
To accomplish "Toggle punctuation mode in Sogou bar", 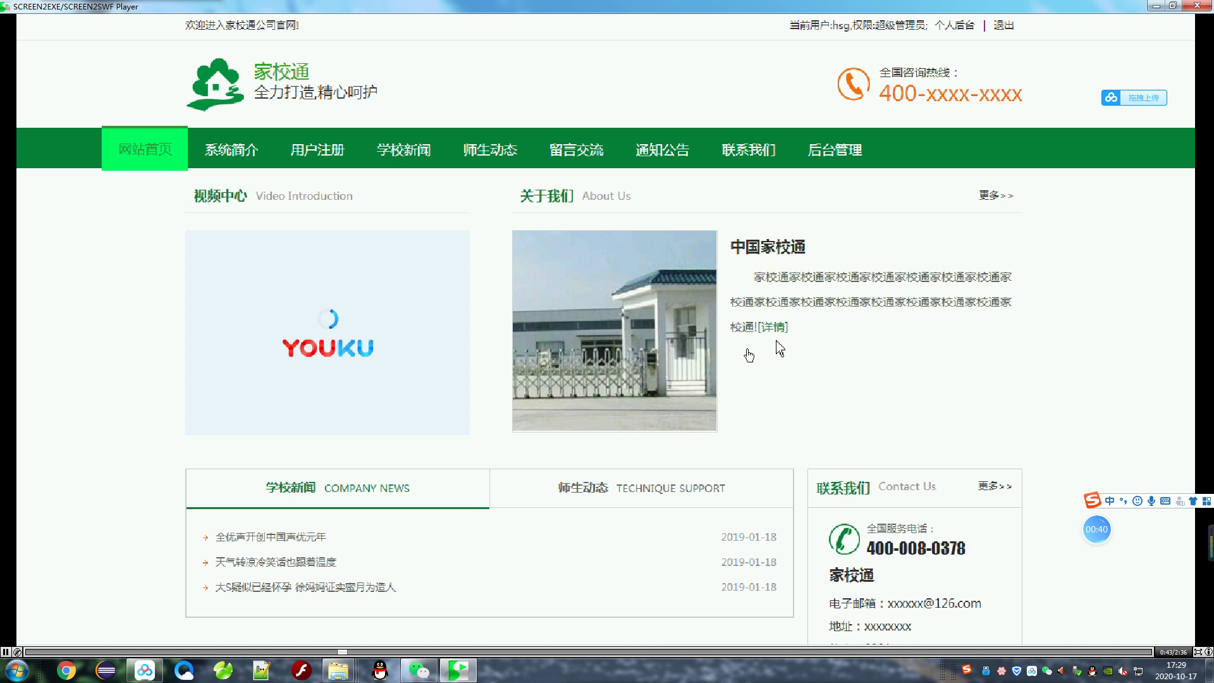I will click(x=1124, y=501).
